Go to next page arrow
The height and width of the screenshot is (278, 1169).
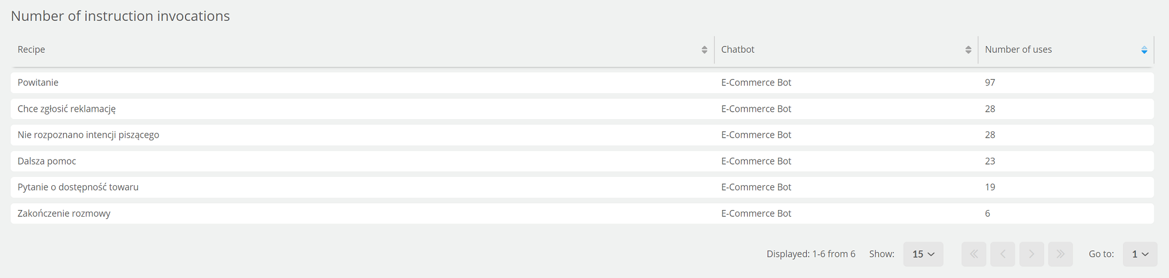(1032, 254)
